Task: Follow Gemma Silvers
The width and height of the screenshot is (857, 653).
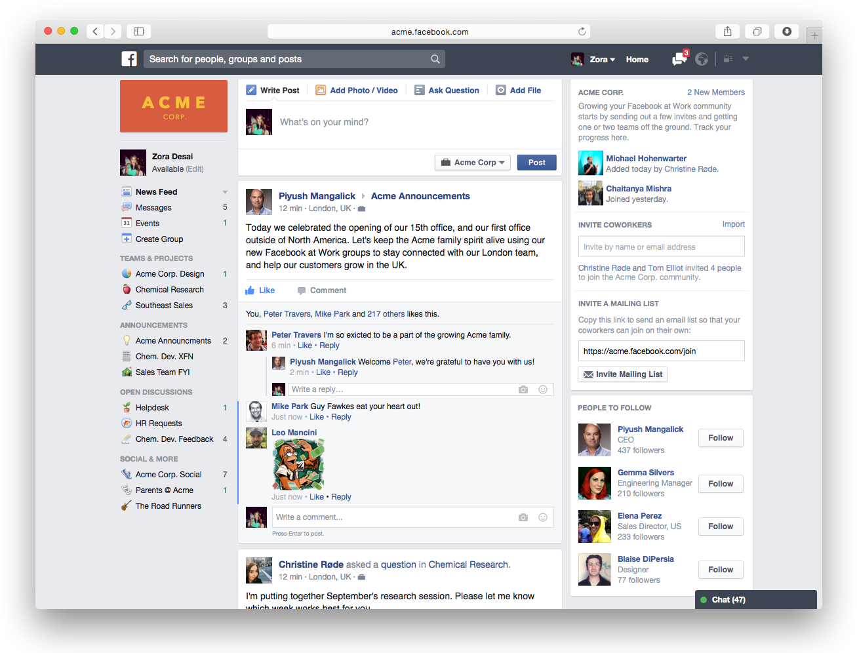Action: point(721,484)
